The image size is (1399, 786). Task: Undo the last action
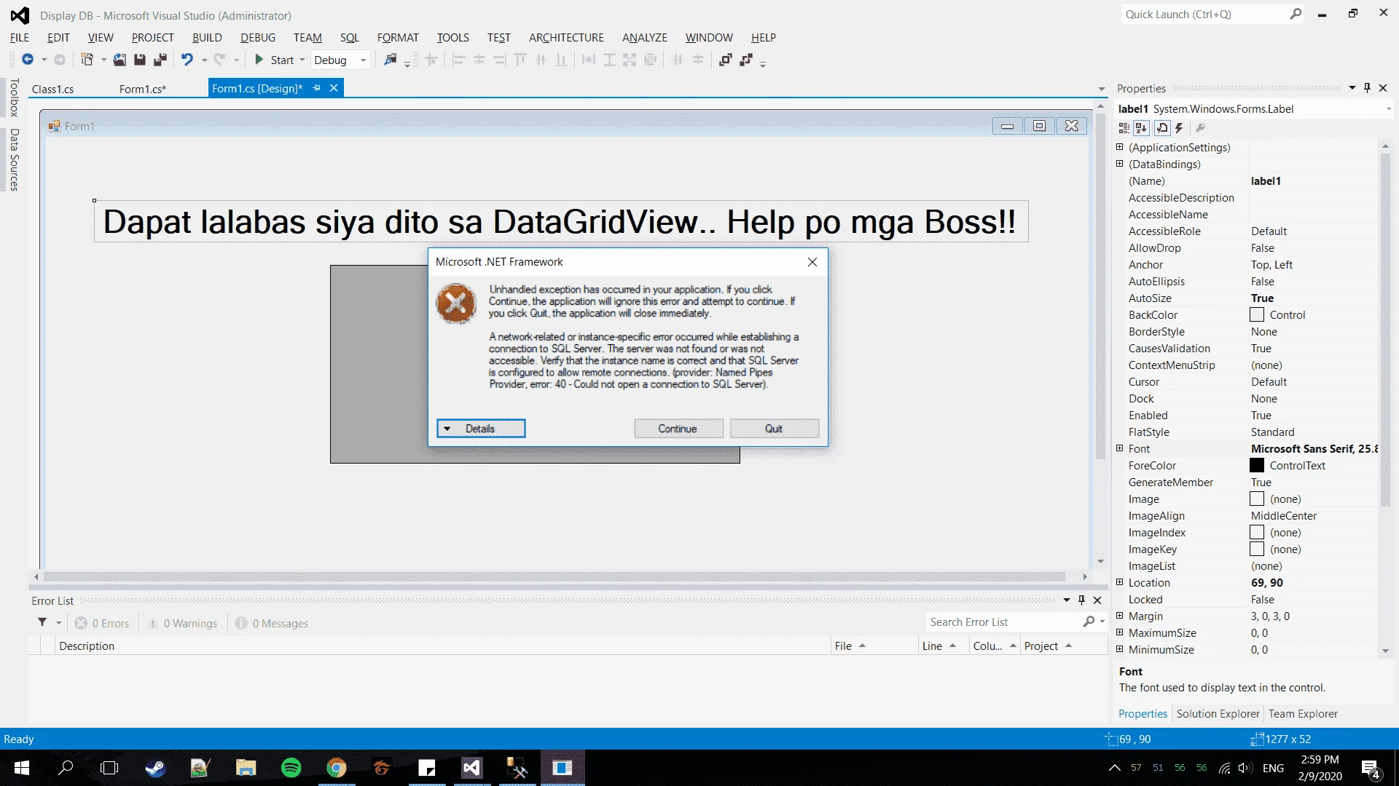click(x=187, y=60)
